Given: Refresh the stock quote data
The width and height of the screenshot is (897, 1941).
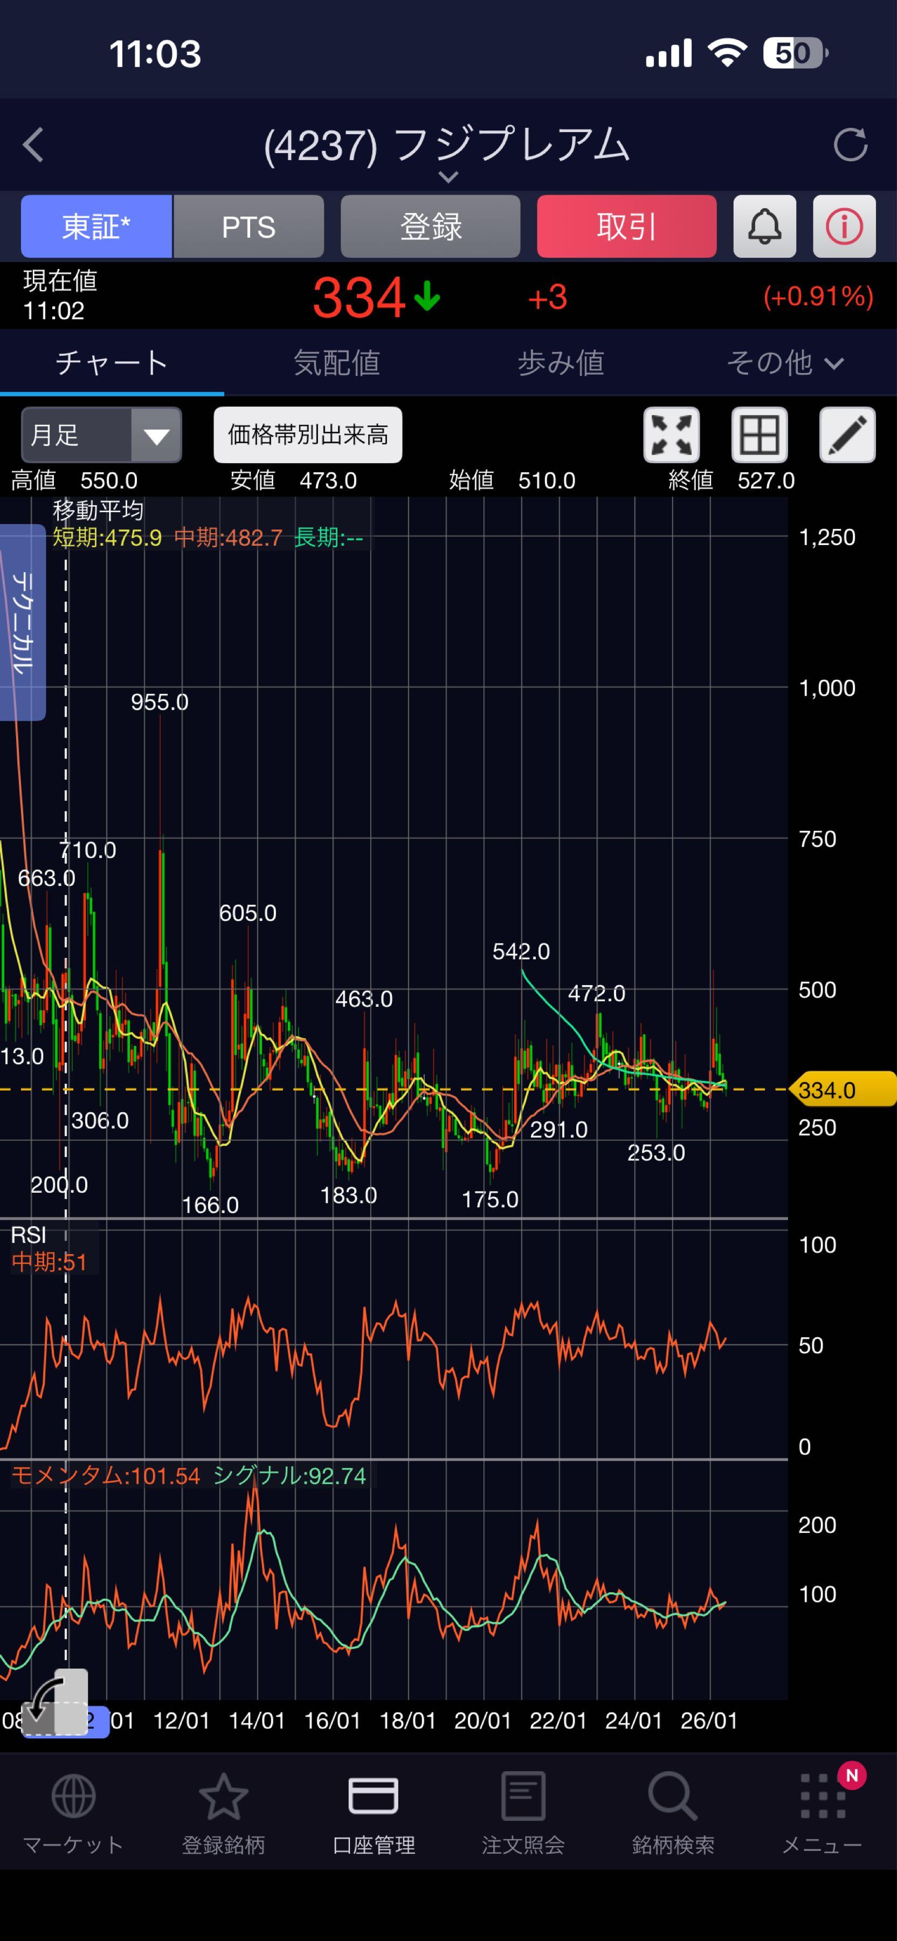Looking at the screenshot, I should 850,144.
